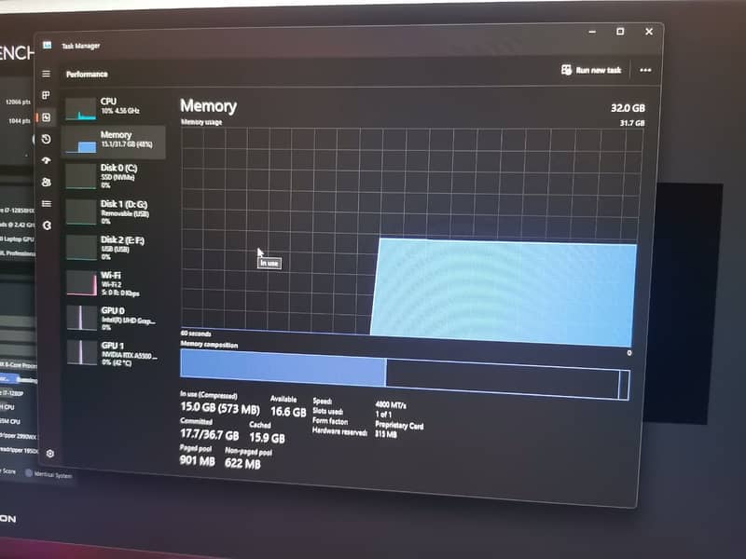
Task: Maximize the Task Manager window
Action: pos(620,33)
